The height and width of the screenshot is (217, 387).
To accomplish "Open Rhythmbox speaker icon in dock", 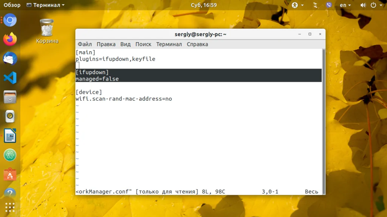I will click(x=10, y=116).
